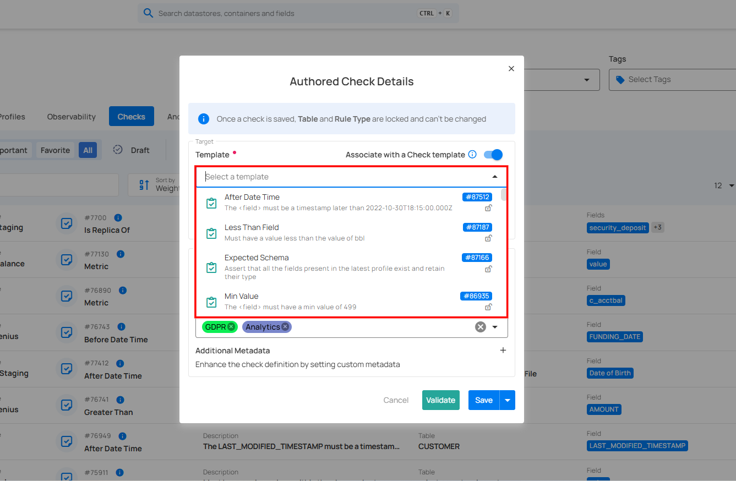Click the Expected Schema template clipboard icon
The width and height of the screenshot is (736, 481).
click(211, 267)
